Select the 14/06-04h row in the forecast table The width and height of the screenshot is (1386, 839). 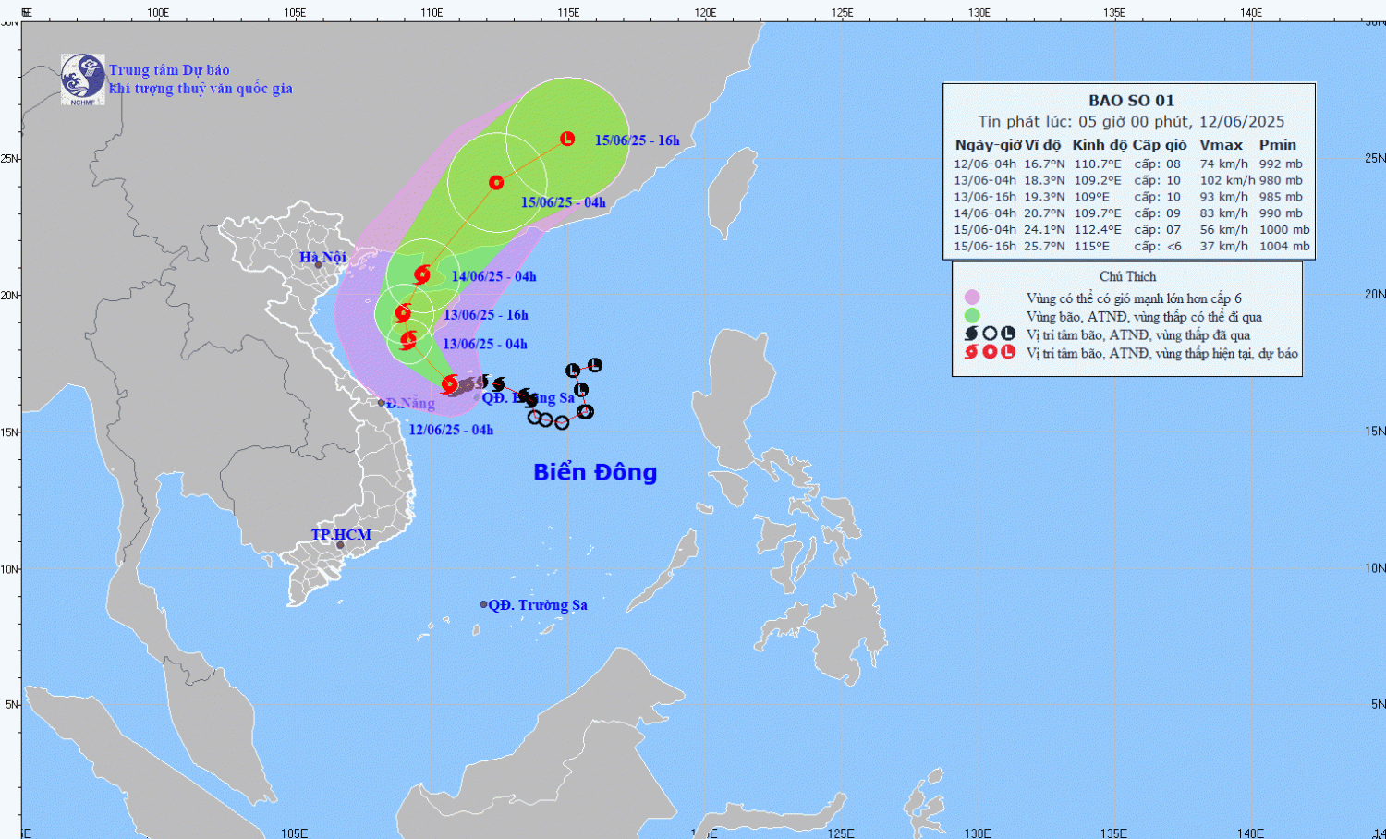(1129, 213)
